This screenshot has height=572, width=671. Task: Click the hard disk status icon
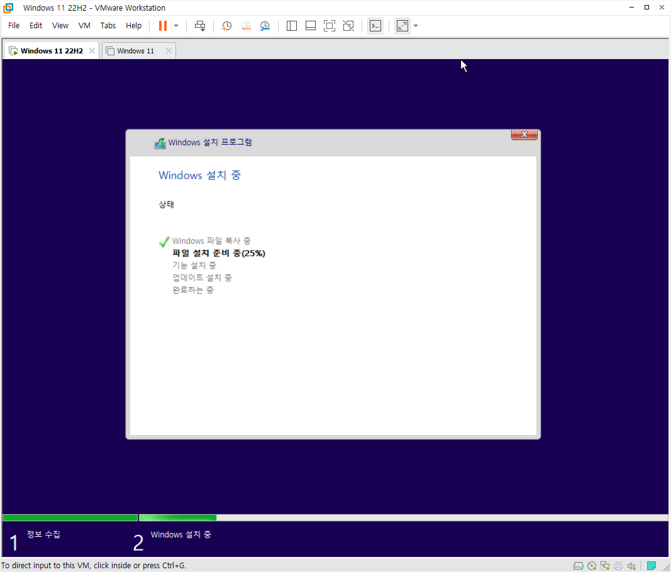tap(578, 566)
